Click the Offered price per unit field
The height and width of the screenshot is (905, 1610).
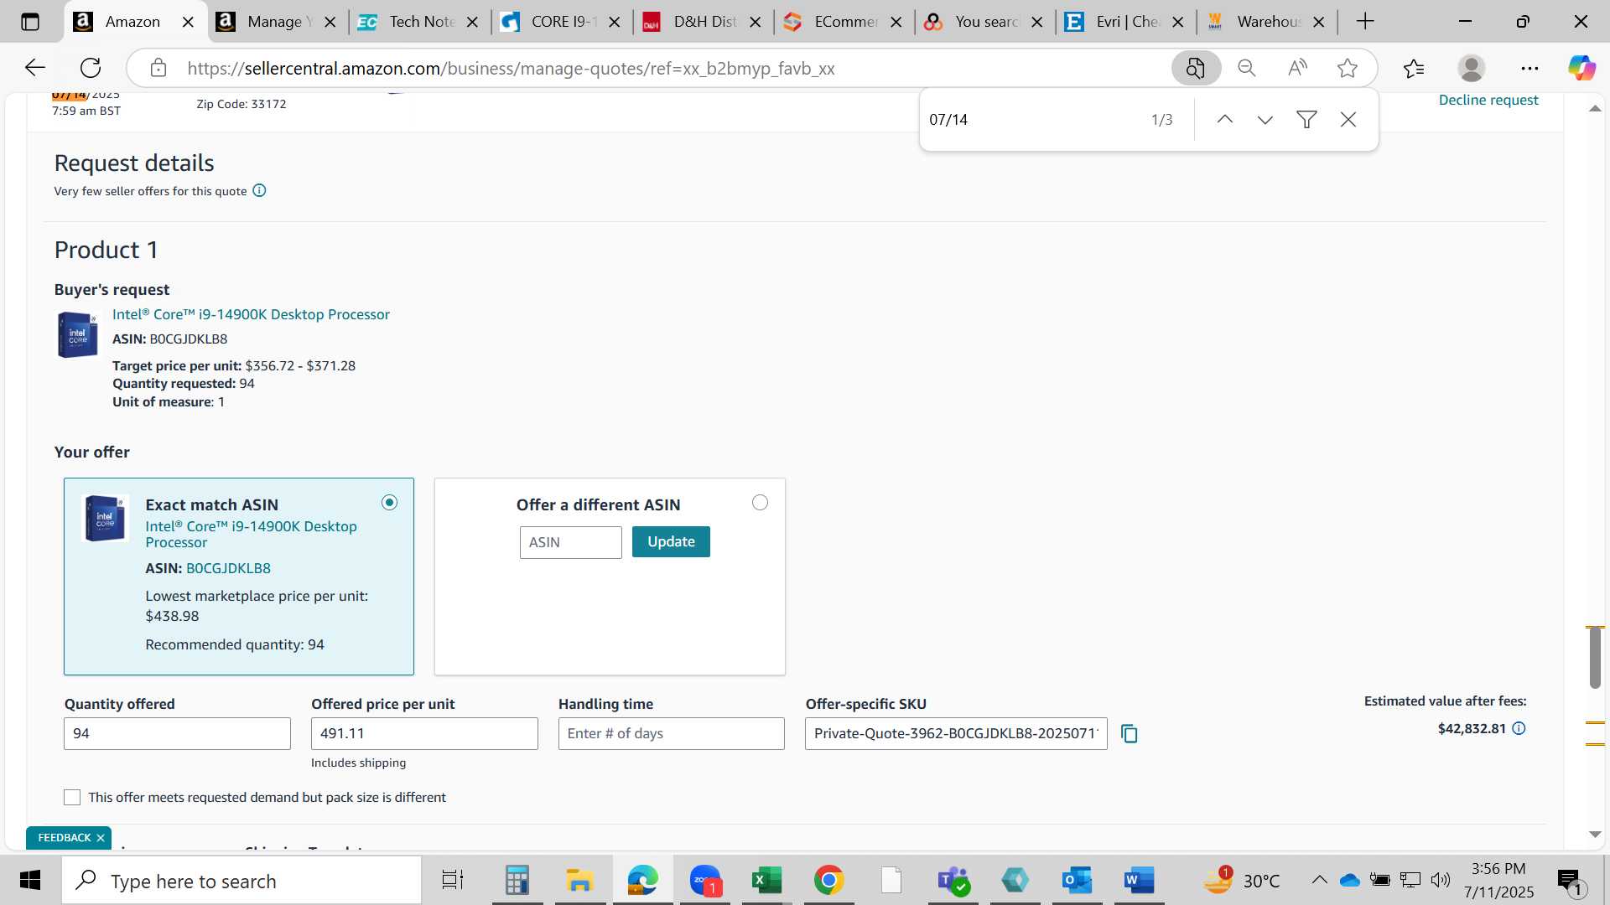(x=424, y=734)
